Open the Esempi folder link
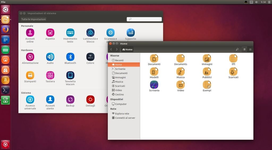This screenshot has width=272, height=150. click(207, 85)
